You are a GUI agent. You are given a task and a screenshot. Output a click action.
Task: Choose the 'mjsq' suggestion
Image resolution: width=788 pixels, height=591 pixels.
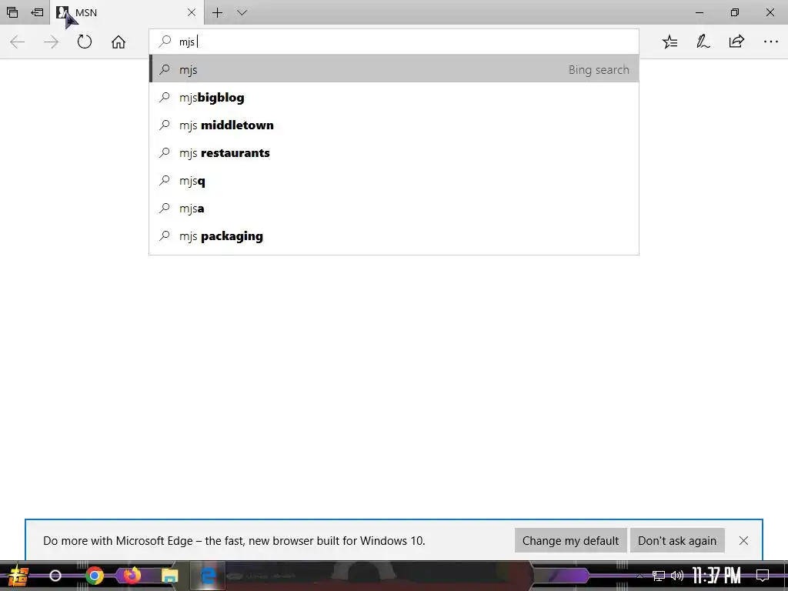pos(394,180)
